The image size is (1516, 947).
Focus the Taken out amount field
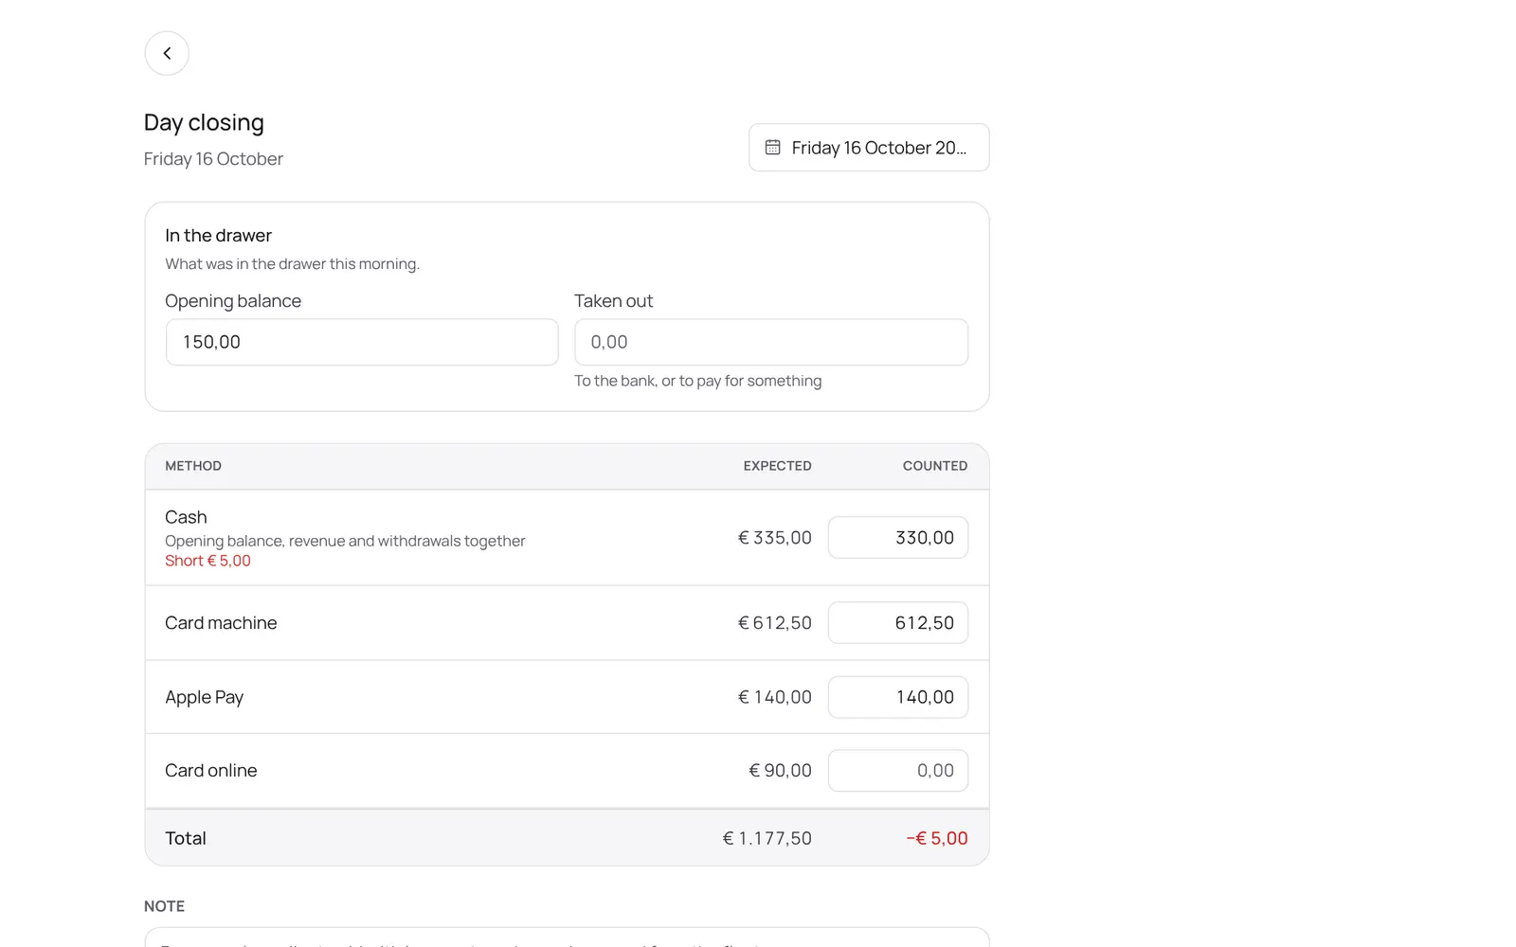click(771, 342)
